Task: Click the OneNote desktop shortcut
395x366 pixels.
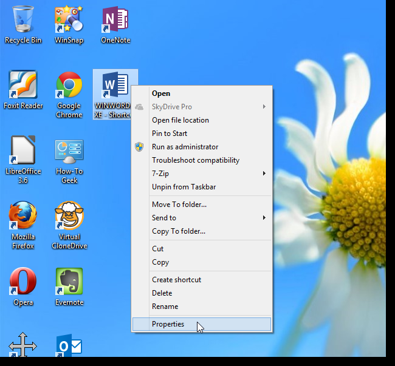Action: coord(115,20)
